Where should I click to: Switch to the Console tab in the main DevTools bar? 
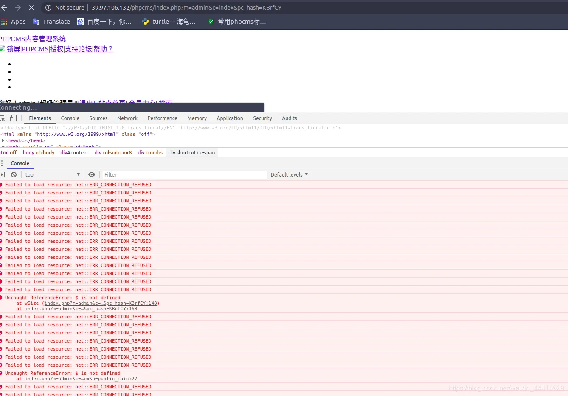click(x=70, y=118)
